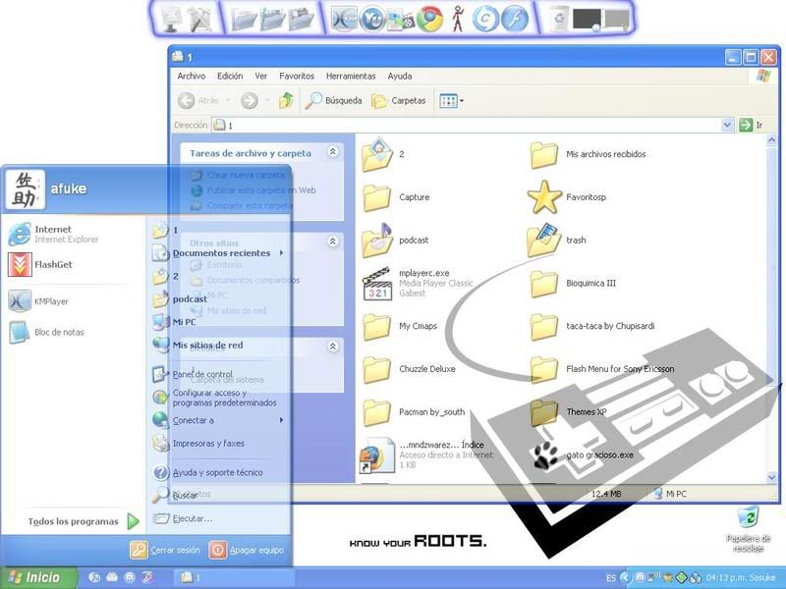786x589 pixels.
Task: Collapse Tareas de archivo y carpeta panel
Action: [x=332, y=151]
